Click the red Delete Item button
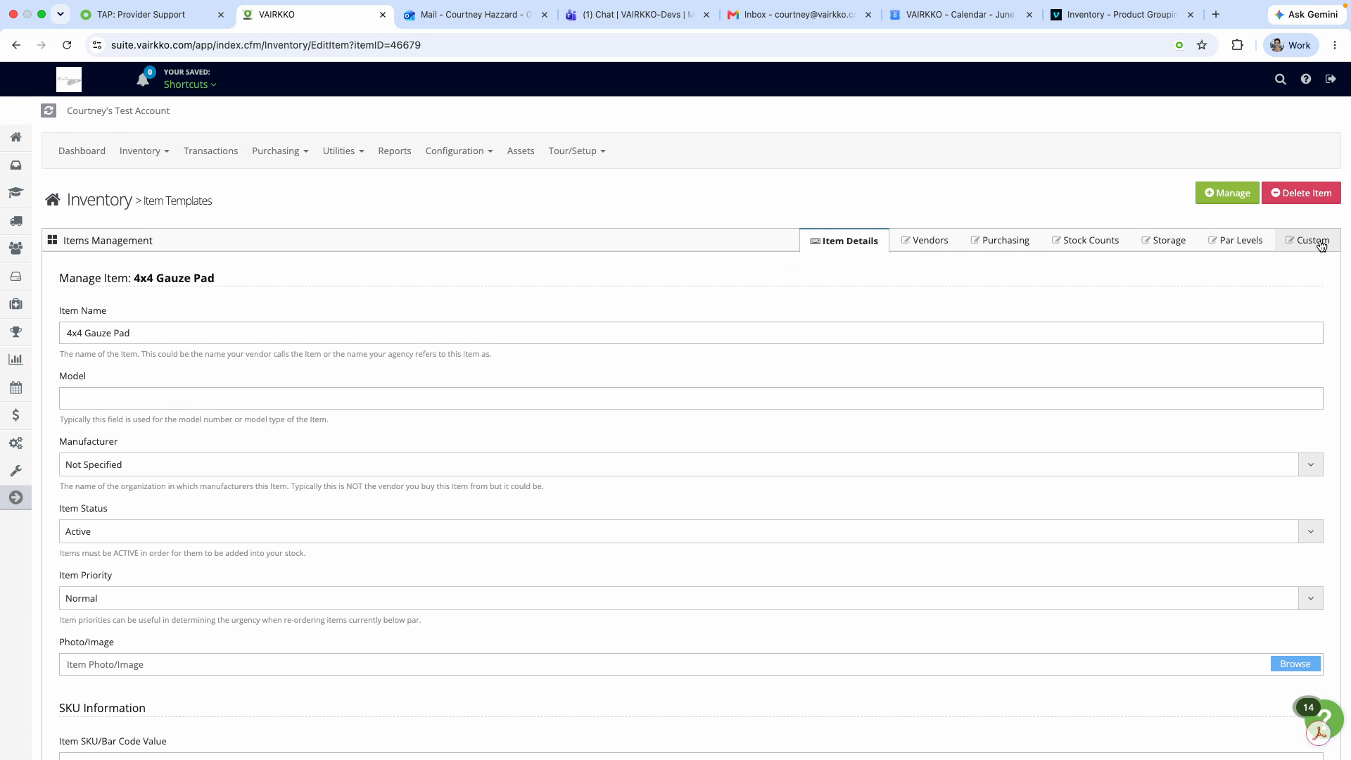This screenshot has width=1351, height=760. 1301,193
